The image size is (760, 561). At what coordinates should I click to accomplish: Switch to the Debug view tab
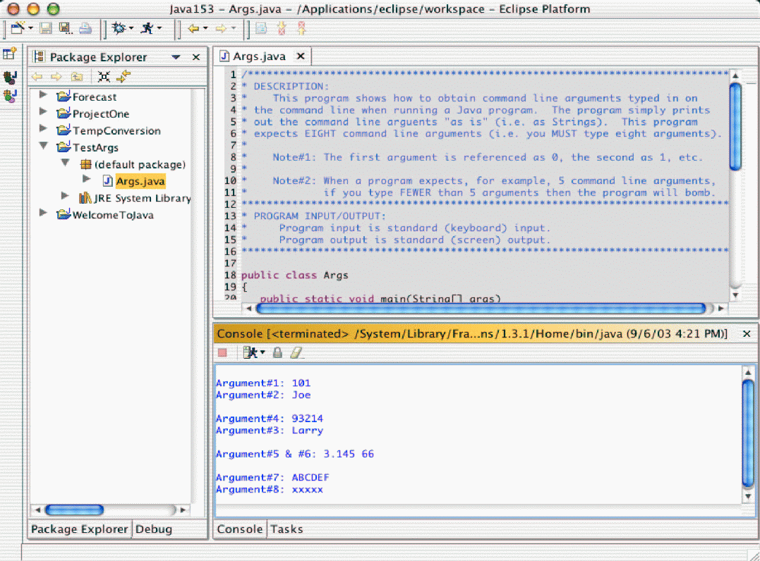[x=154, y=529]
